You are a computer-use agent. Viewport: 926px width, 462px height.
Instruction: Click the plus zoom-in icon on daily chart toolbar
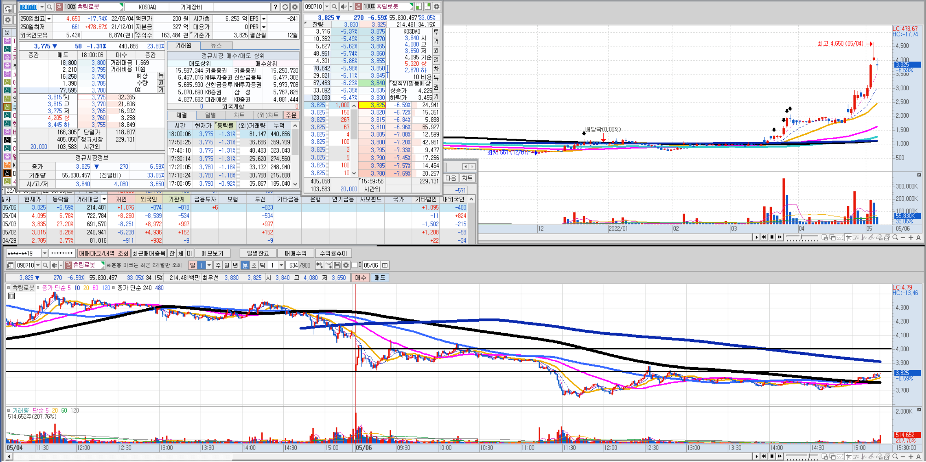(x=911, y=237)
